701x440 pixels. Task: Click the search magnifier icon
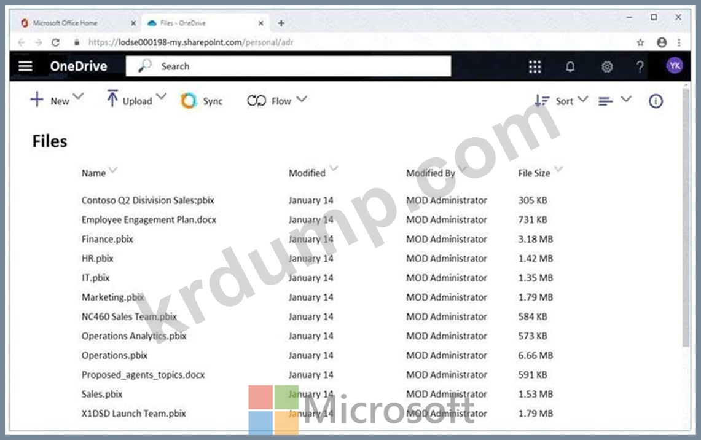144,66
